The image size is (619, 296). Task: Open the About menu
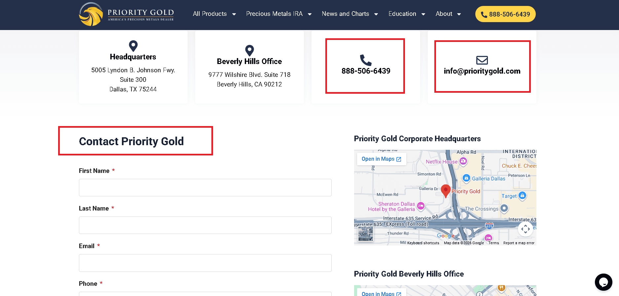[x=444, y=14]
